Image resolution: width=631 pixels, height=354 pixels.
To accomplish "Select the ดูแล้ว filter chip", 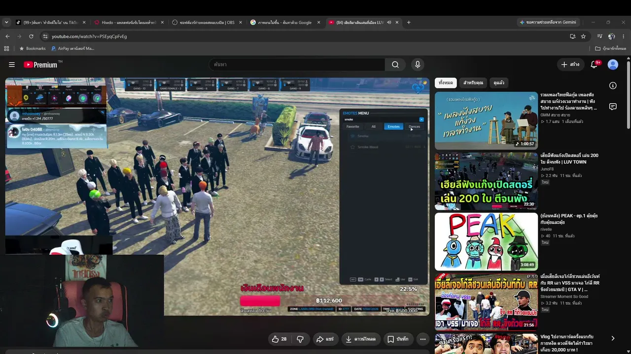I will tap(499, 83).
